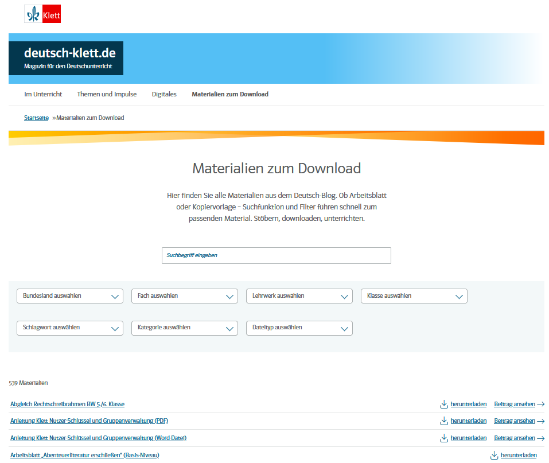Viewport: 549px width, 463px height.
Task: Open the Lehrwerk auswählen dropdown
Action: (299, 296)
